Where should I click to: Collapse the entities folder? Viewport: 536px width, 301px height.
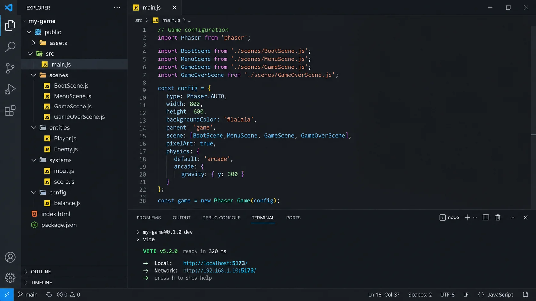(x=34, y=128)
